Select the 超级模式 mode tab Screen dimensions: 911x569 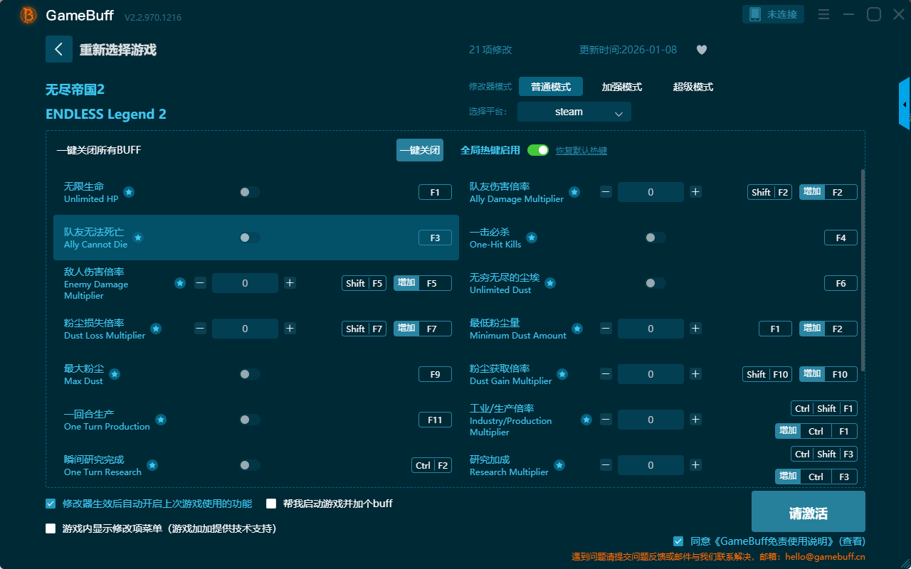[693, 87]
